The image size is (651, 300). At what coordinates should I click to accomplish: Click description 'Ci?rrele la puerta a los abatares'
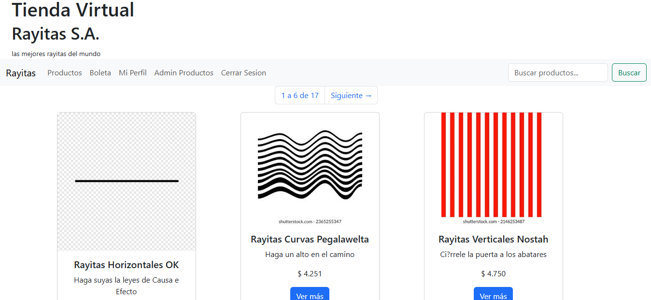click(494, 254)
